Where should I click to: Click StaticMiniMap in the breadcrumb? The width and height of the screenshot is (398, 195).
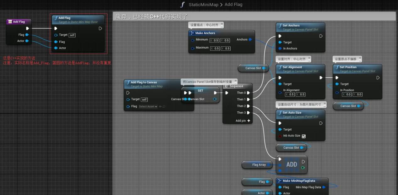pos(204,5)
